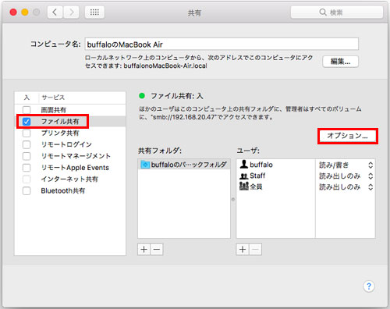Change buffalo's 読み/書き permission dropdown
This screenshot has width=390, height=309.
click(x=346, y=165)
